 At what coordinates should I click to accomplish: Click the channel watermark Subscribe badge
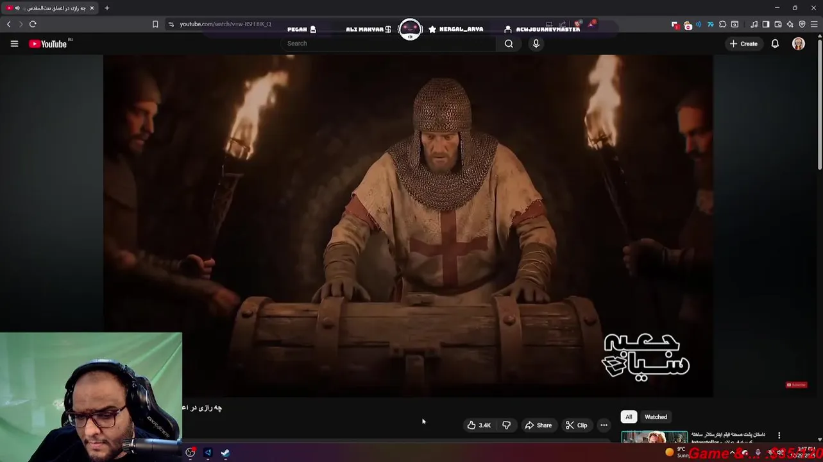click(796, 384)
